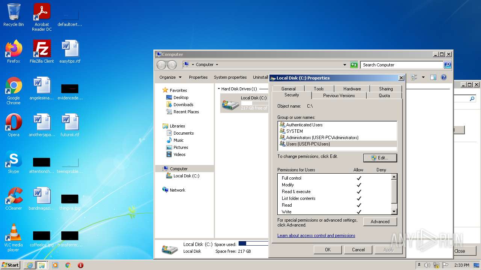Show hidden tray icons arrow
The image size is (481, 270).
[x=419, y=265]
